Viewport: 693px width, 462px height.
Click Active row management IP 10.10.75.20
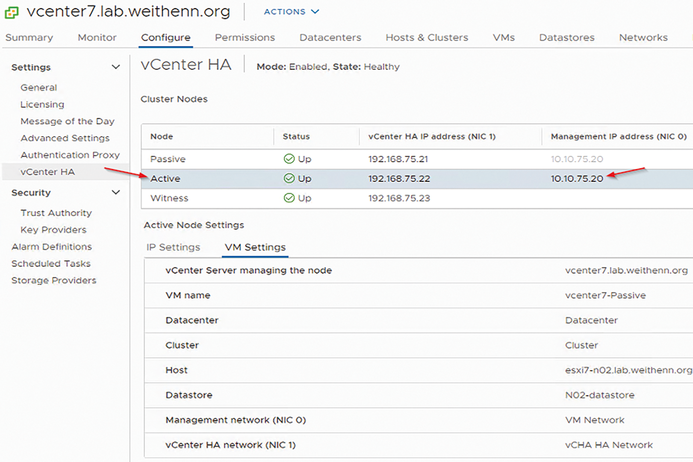coord(577,178)
